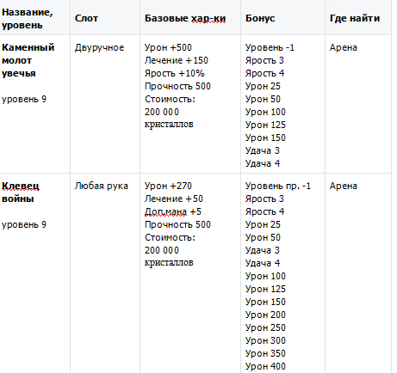Click 'Ярость +10%' stat text

[x=175, y=73]
